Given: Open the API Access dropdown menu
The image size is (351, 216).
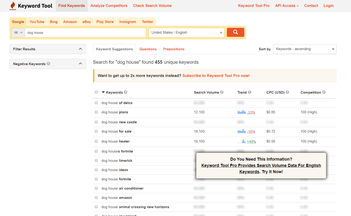Looking at the screenshot, I should point(287,5).
